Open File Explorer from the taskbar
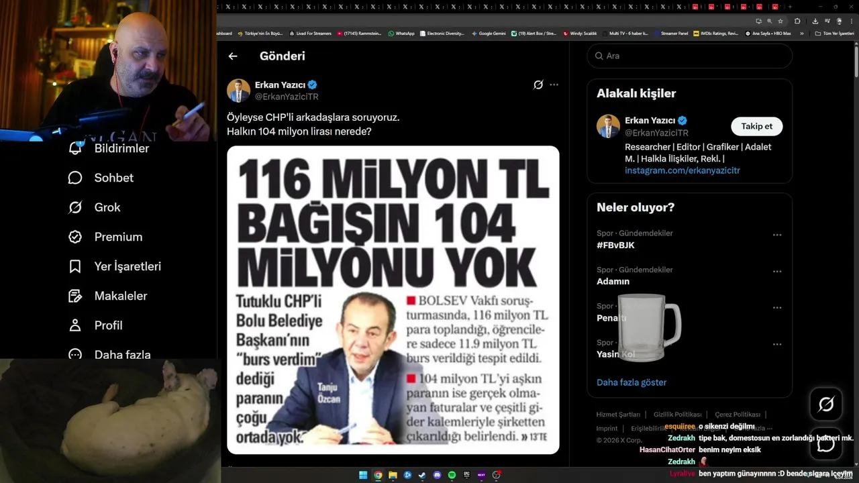859x483 pixels. 393,475
